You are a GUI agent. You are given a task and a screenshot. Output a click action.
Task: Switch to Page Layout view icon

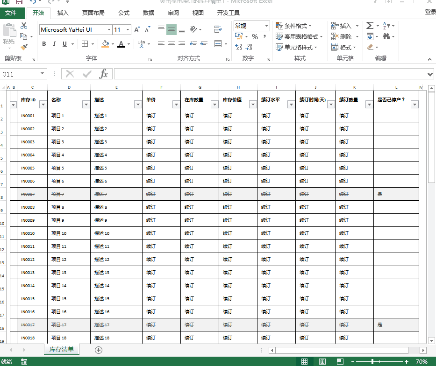[x=322, y=361]
